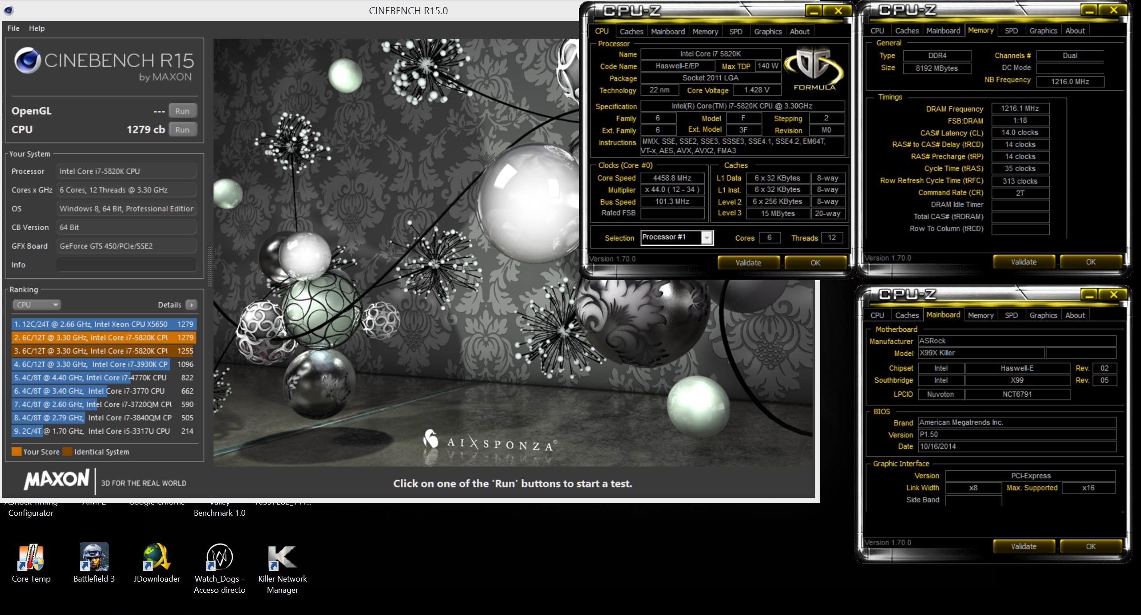Screen dimensions: 1141x615
Task: Open Graphics tab in Mainboard CPU-Z window
Action: [1043, 315]
